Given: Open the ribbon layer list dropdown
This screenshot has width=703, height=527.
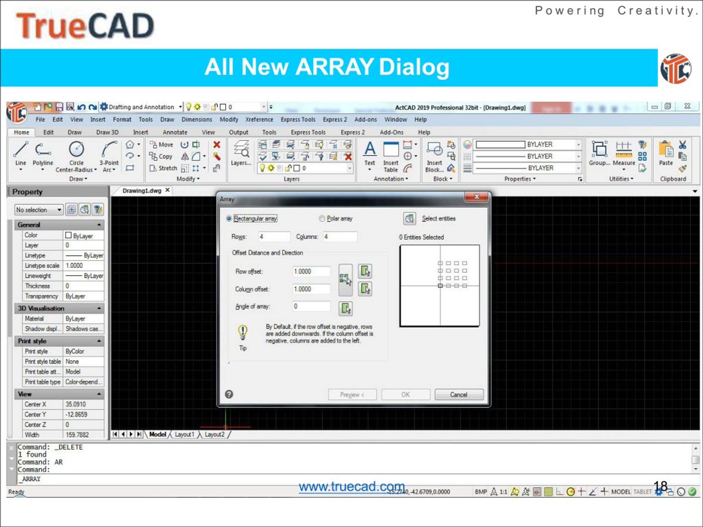Looking at the screenshot, I should click(x=349, y=168).
